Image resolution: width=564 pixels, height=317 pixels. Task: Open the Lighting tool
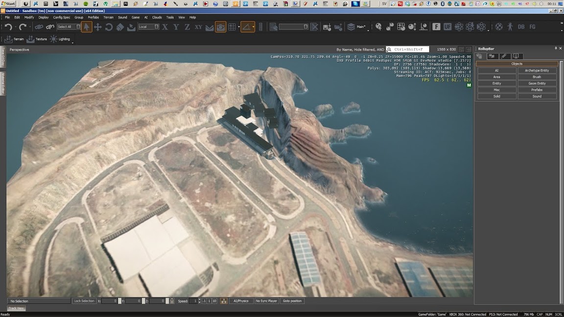(60, 39)
